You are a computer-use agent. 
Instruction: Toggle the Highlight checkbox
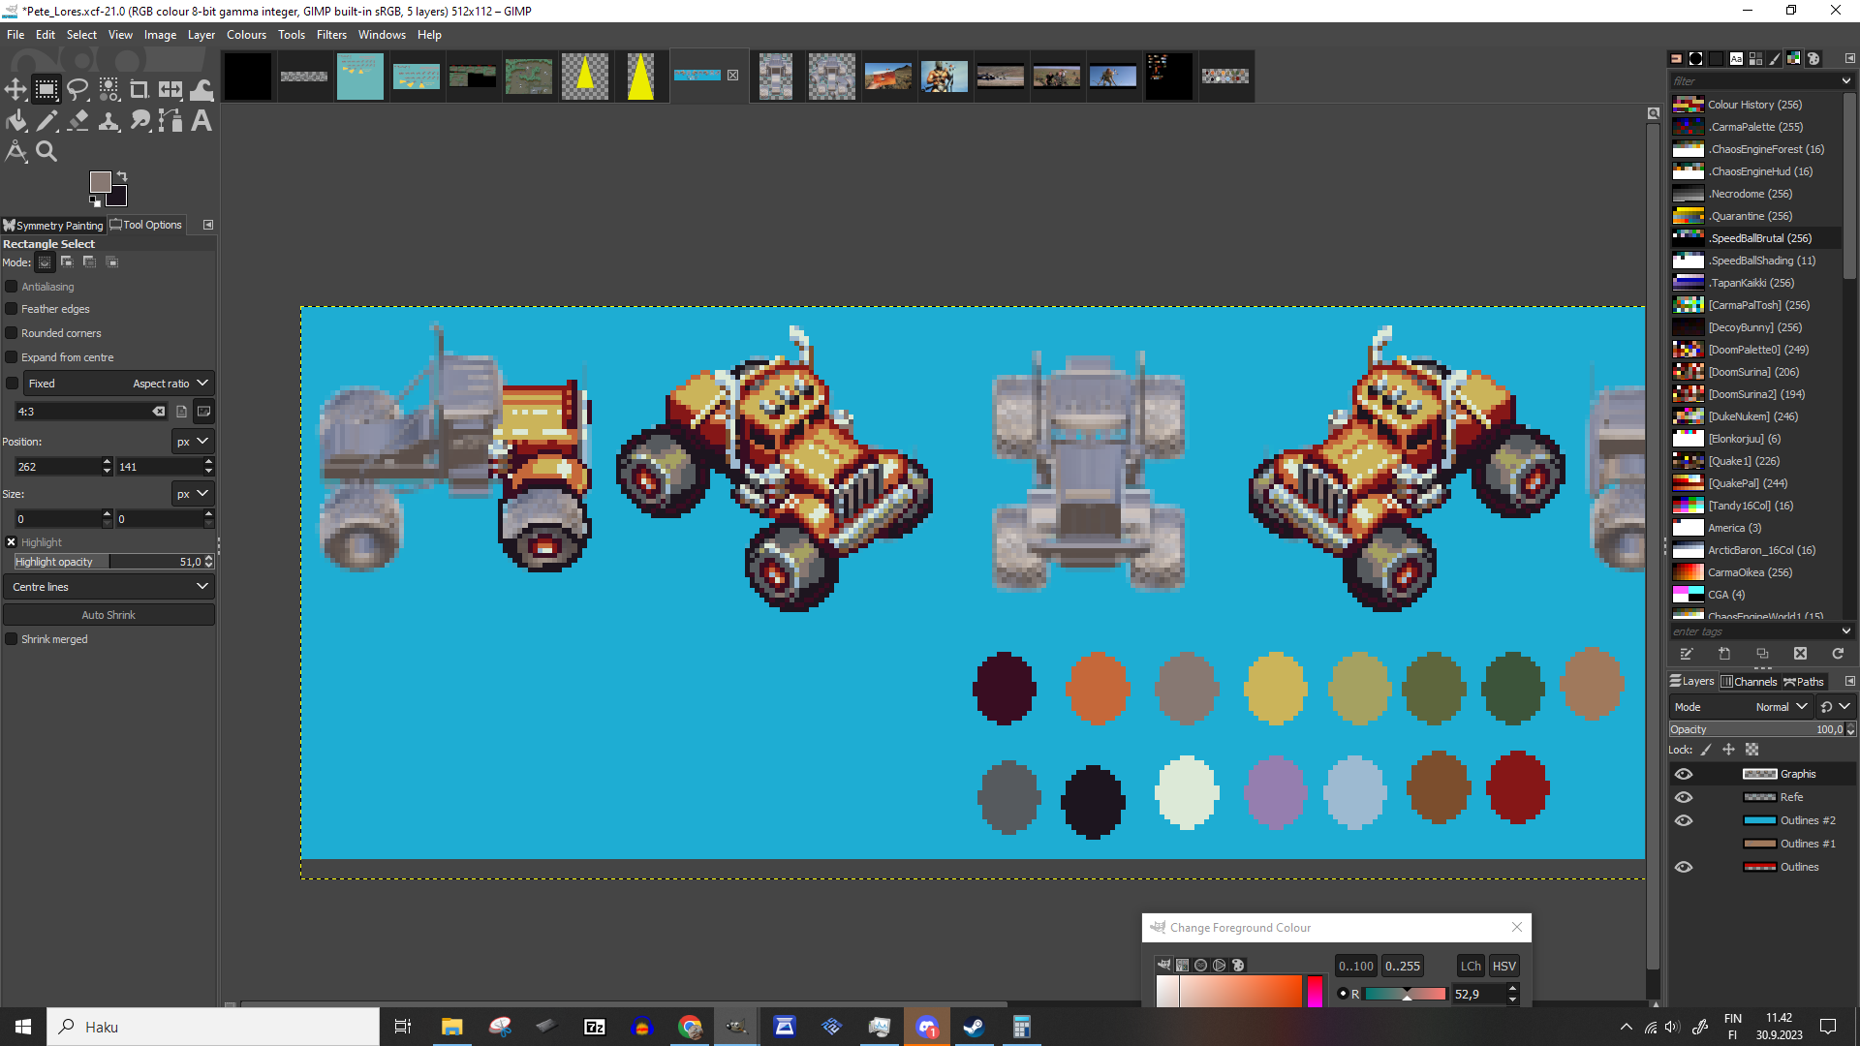click(x=12, y=542)
